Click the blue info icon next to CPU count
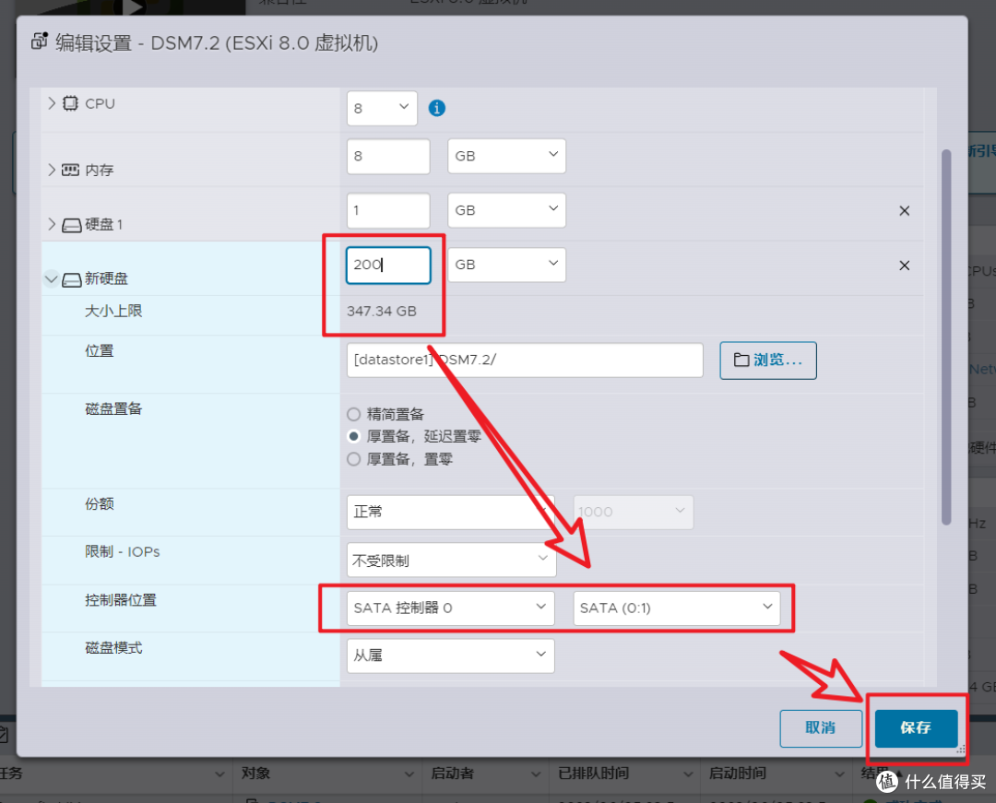Screen dimensions: 996x803 436,108
